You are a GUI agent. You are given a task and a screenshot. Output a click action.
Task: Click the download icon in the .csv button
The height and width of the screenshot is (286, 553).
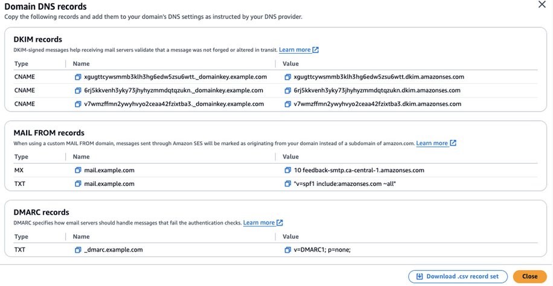pos(420,276)
